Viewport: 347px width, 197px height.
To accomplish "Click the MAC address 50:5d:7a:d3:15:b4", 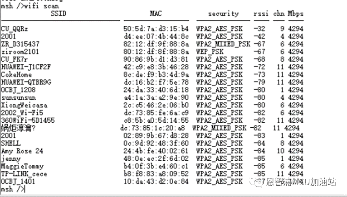I will [x=156, y=29].
